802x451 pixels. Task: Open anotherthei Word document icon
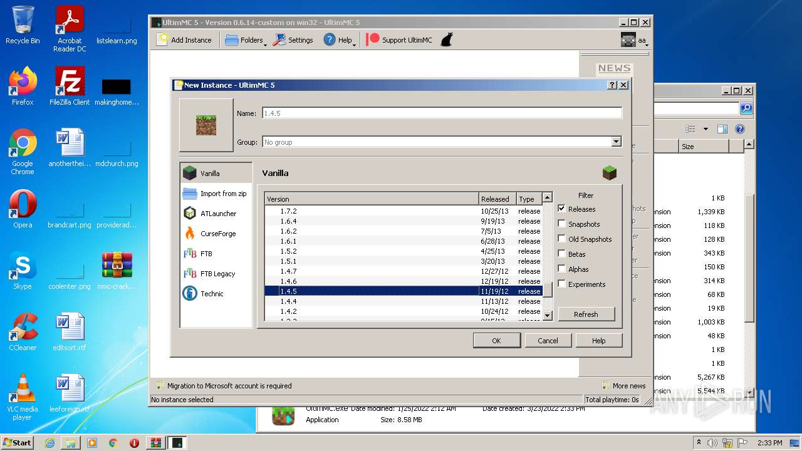coord(70,148)
